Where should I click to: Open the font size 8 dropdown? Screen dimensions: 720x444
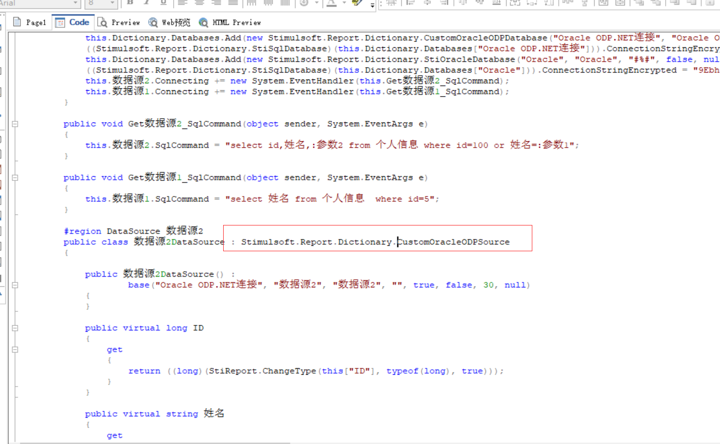pos(112,3)
